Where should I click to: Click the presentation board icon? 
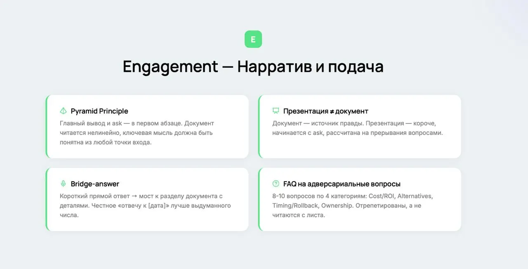coord(276,111)
